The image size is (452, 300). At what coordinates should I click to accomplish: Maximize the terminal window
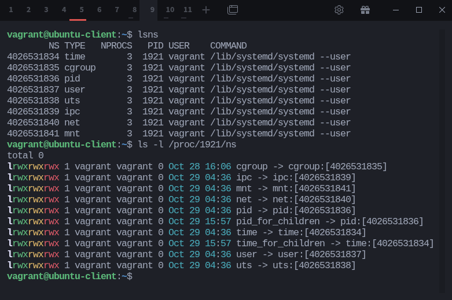419,10
